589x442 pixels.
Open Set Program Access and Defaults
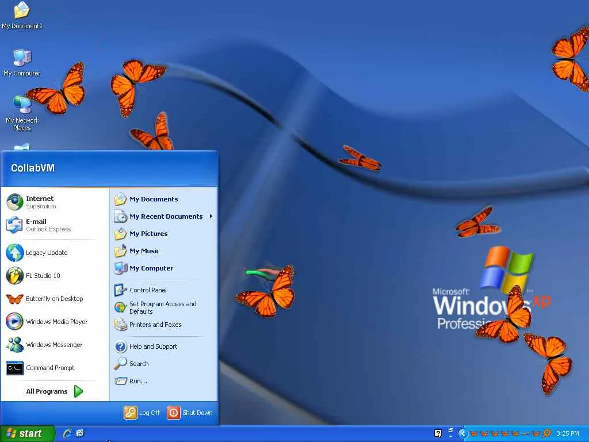tap(164, 307)
